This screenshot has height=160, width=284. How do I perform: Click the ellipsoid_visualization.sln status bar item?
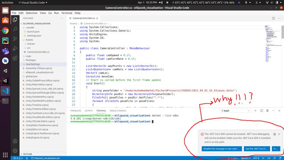pos(45,158)
